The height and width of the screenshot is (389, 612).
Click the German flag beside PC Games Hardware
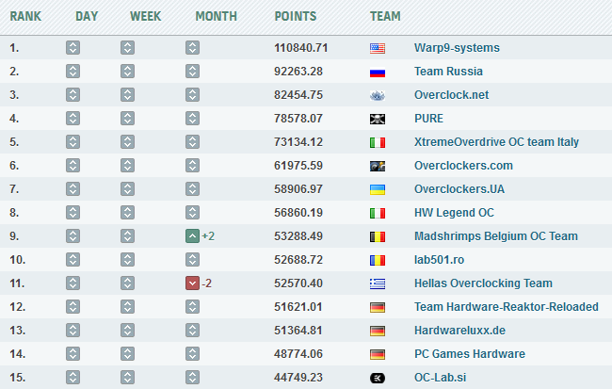pyautogui.click(x=378, y=354)
